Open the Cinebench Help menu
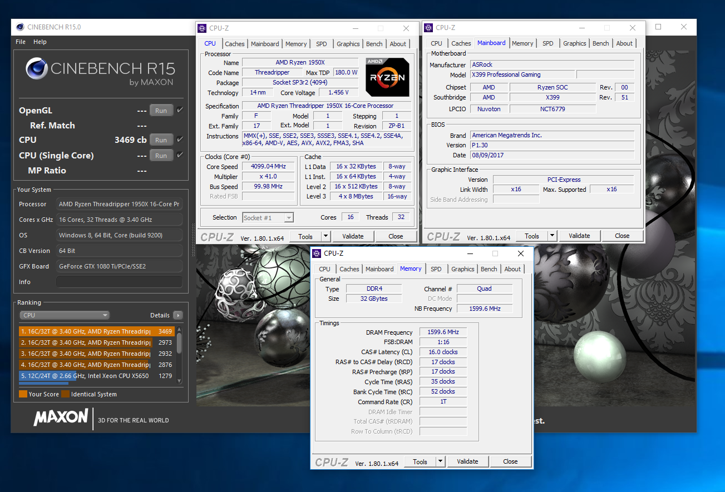 coord(40,42)
